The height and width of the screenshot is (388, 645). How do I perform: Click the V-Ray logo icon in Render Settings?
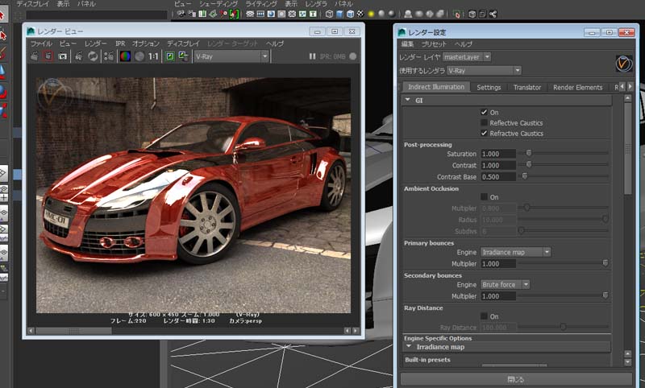pyautogui.click(x=623, y=64)
